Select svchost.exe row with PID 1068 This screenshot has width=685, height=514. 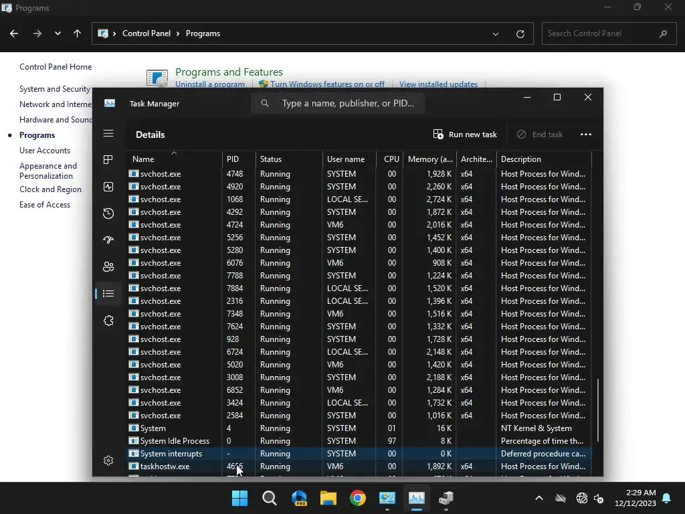click(359, 199)
